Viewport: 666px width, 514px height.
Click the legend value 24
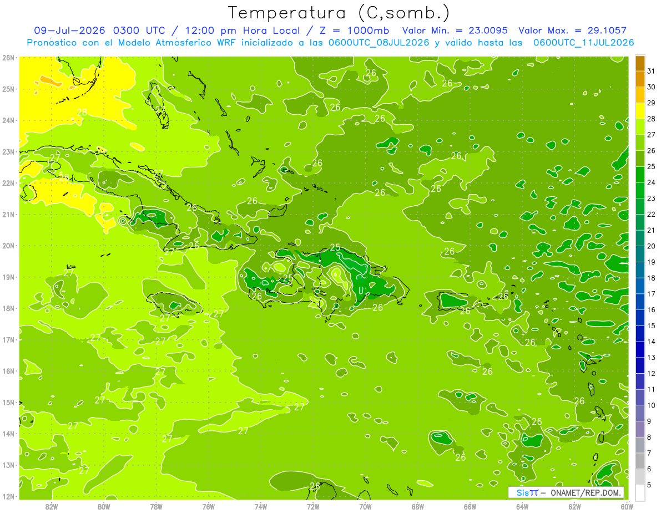click(651, 182)
